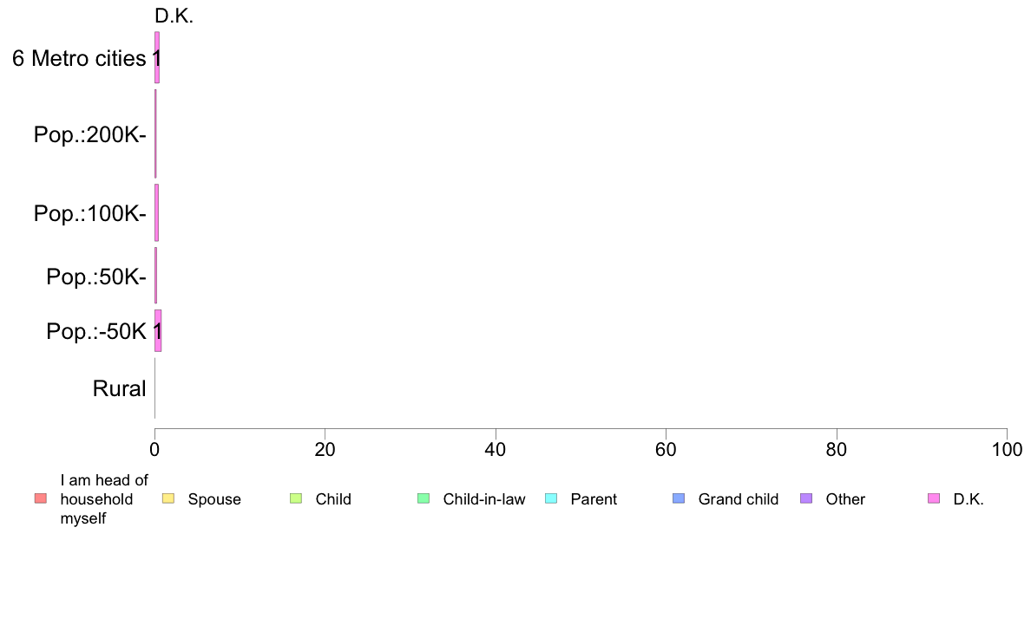Click the purple Other legend swatch

pyautogui.click(x=806, y=498)
